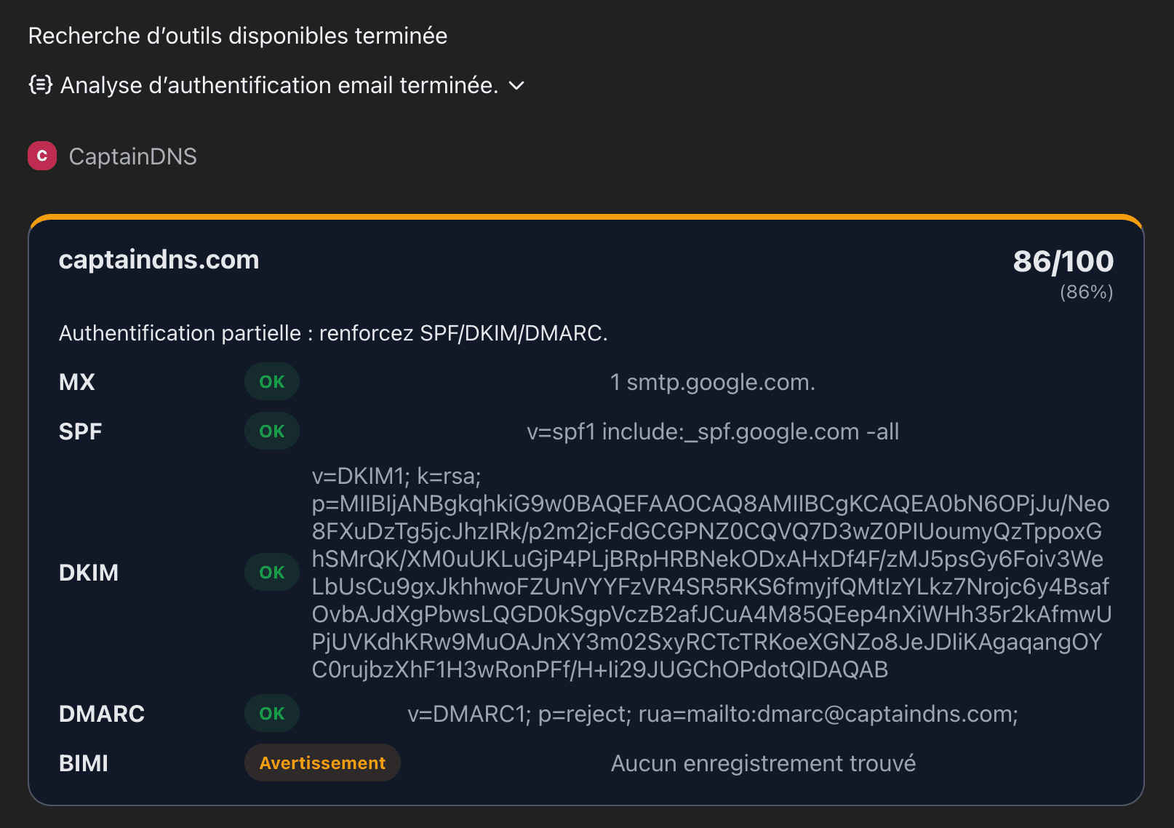Select the braces icon before the analysis text
The height and width of the screenshot is (828, 1174).
(40, 85)
